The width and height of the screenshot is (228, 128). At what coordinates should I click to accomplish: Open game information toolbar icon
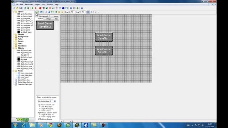coord(71,8)
